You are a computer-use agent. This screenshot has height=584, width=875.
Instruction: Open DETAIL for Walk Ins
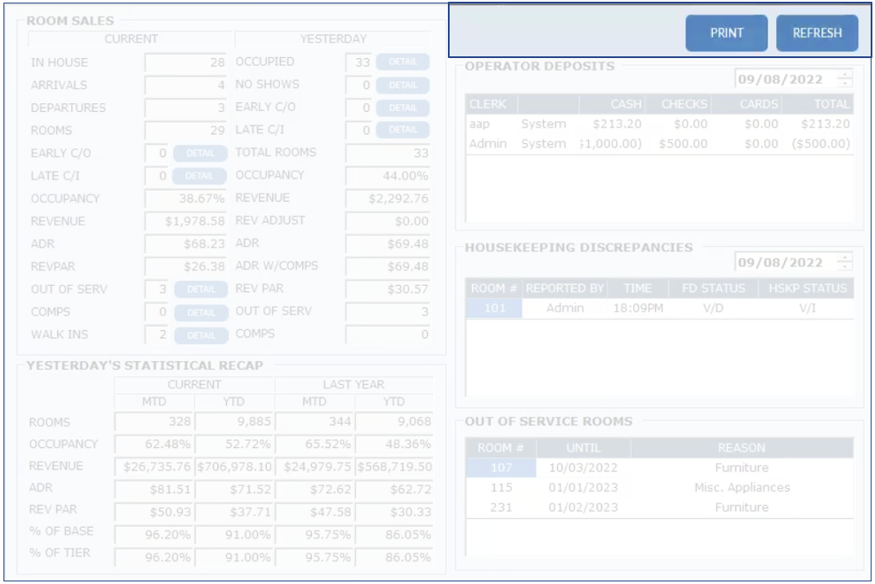click(x=200, y=334)
